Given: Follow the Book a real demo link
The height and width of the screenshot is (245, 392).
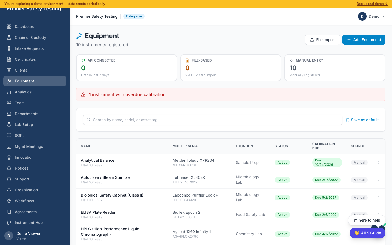Looking at the screenshot, I should [x=372, y=4].
